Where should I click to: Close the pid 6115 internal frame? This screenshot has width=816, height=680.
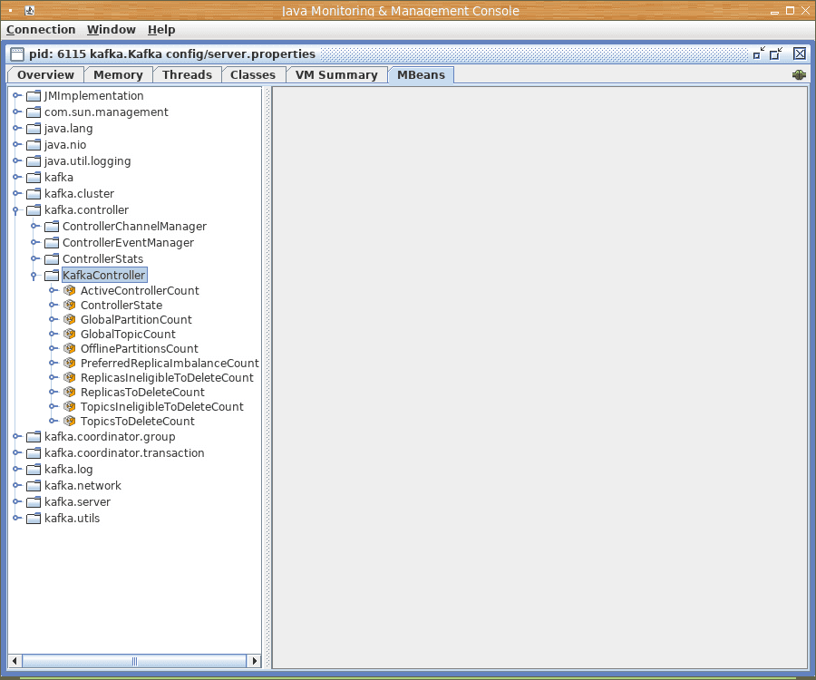pyautogui.click(x=800, y=53)
